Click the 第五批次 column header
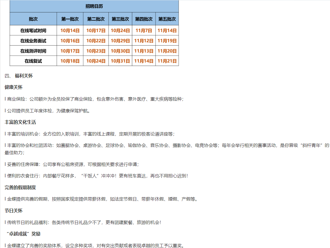 (167, 19)
